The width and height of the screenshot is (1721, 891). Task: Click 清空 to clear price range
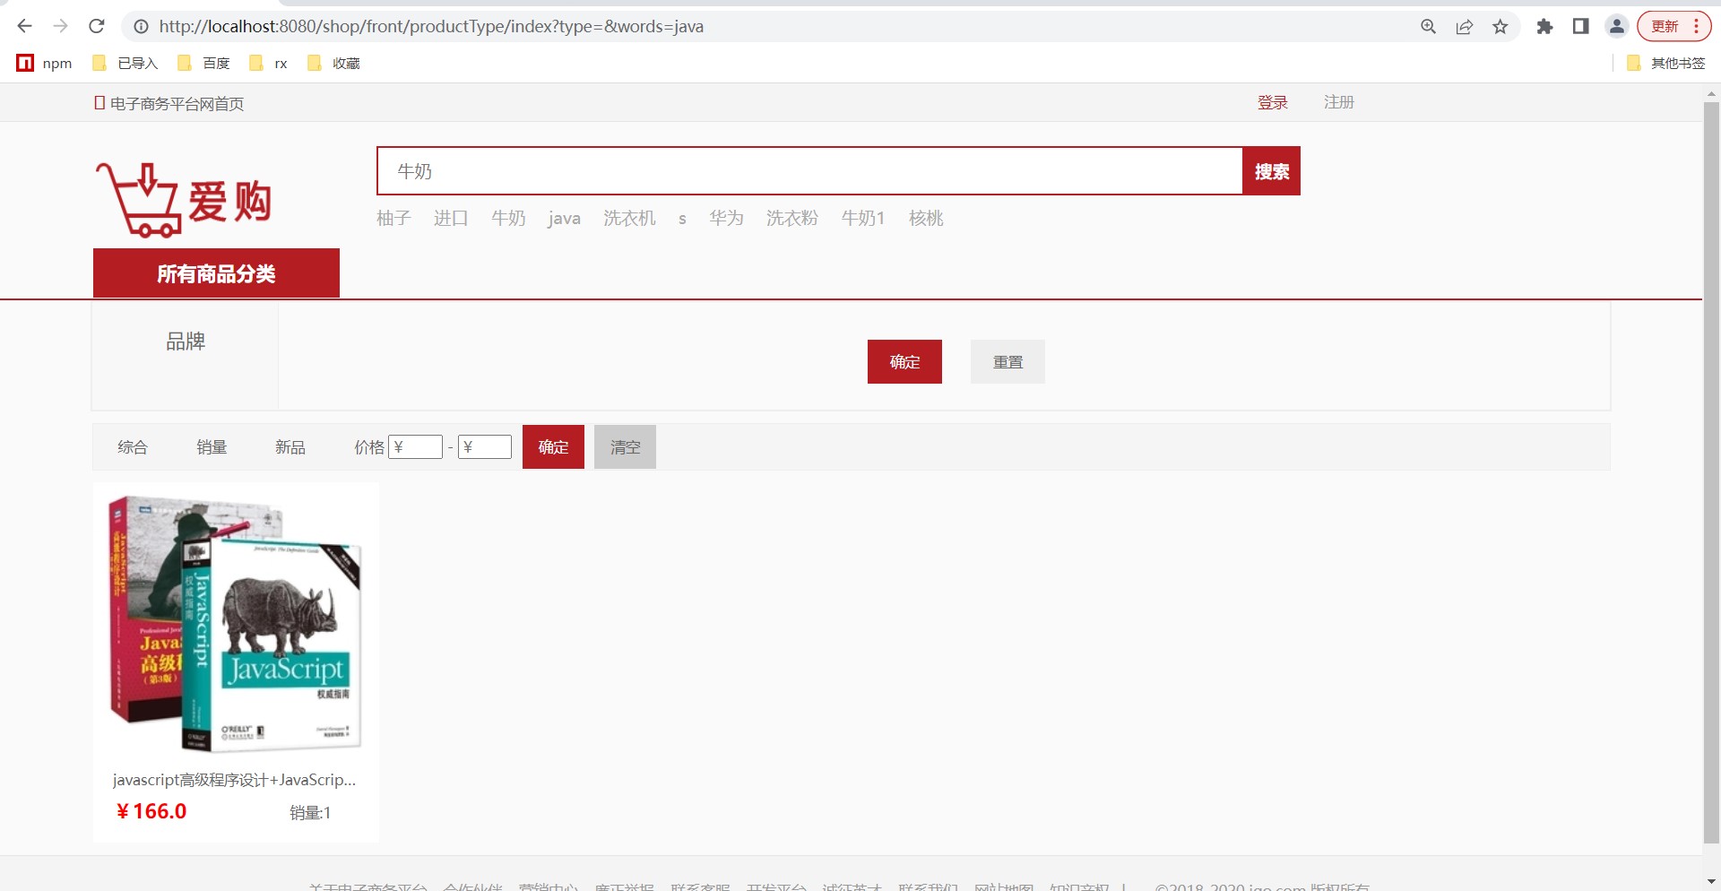pos(625,446)
